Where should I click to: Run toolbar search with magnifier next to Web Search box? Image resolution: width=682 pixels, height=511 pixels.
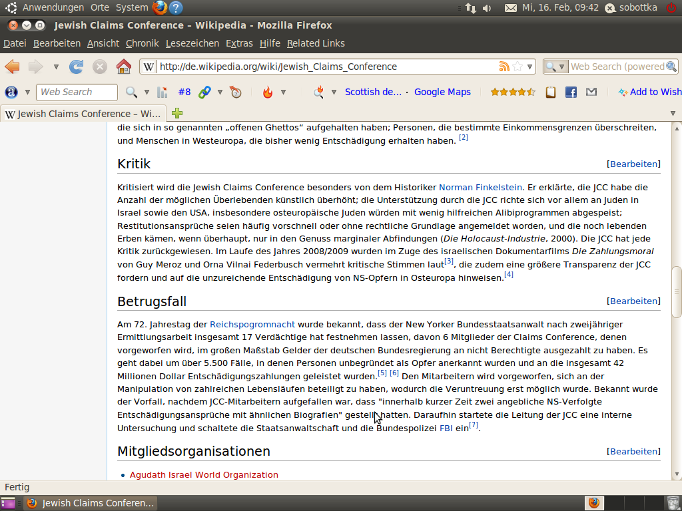coord(131,92)
